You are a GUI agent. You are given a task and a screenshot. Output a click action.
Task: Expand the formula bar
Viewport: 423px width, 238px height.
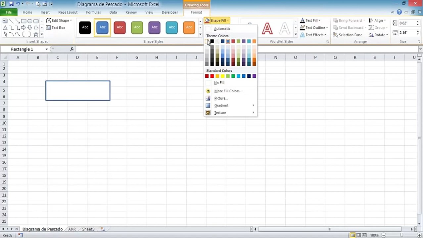[x=420, y=49]
